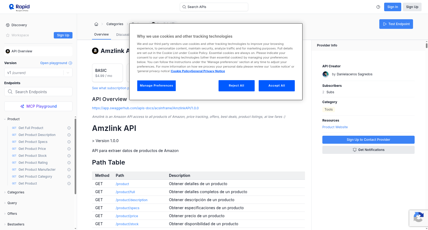Open the Get Product endpoint
The height and width of the screenshot is (230, 428).
[x=28, y=184]
